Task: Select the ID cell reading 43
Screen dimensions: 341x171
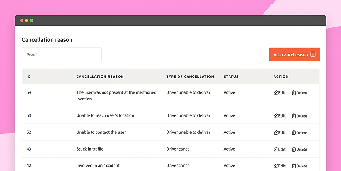Action: pos(29,149)
